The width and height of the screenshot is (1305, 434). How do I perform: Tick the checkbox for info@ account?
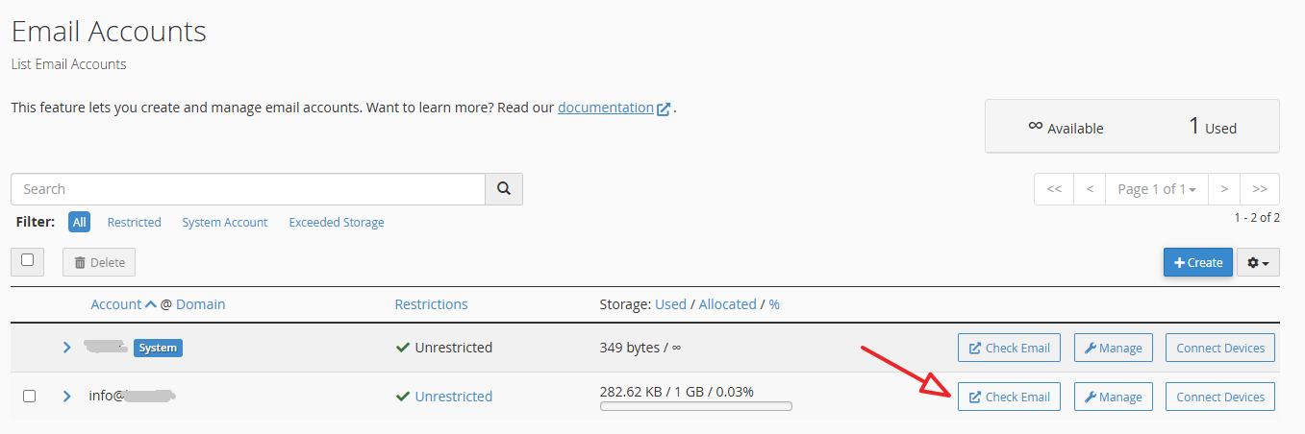pos(29,396)
